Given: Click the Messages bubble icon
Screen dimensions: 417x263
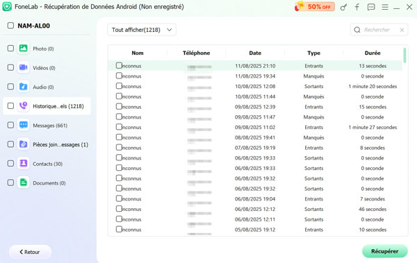Looking at the screenshot, I should 23,125.
